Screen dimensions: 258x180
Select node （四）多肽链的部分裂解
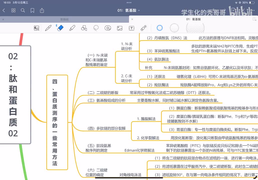(106, 128)
